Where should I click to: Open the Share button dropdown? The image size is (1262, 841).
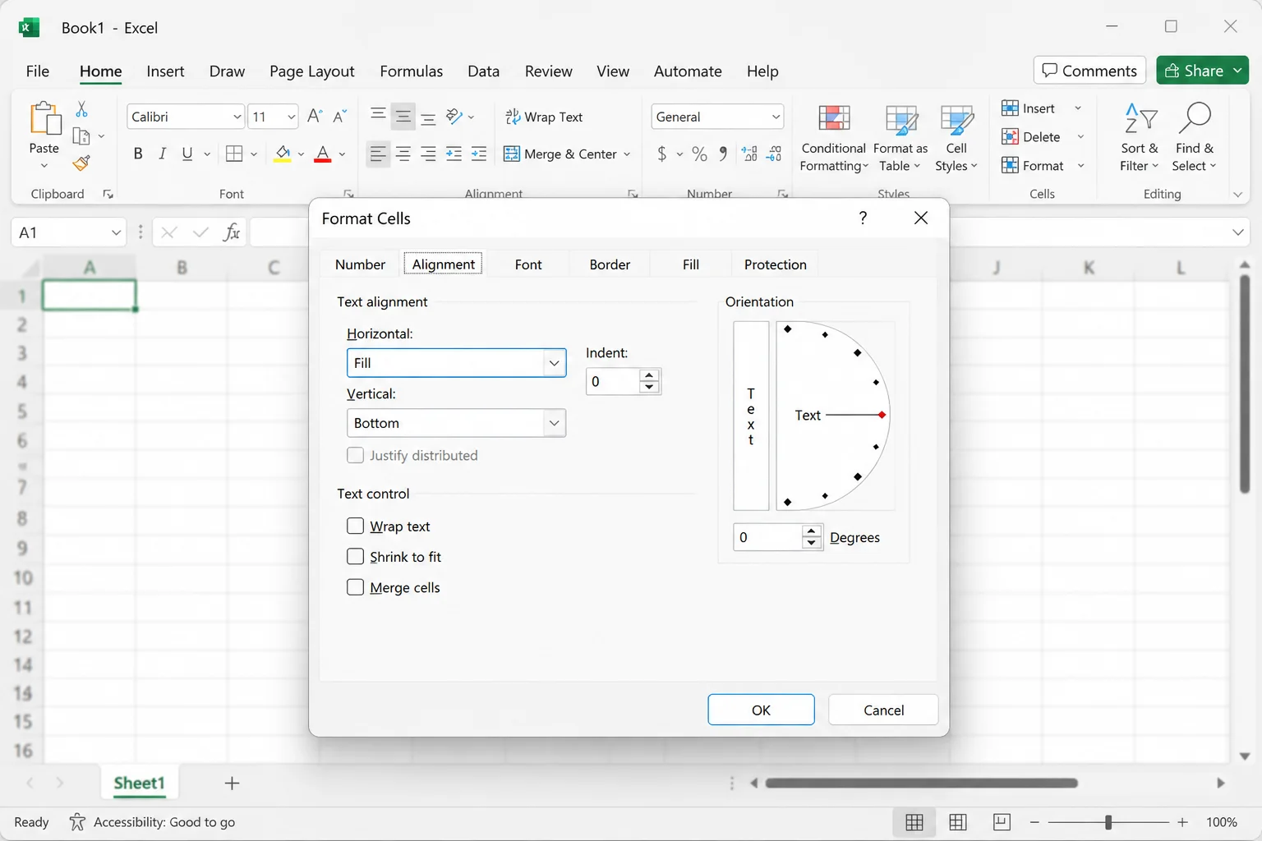point(1237,71)
